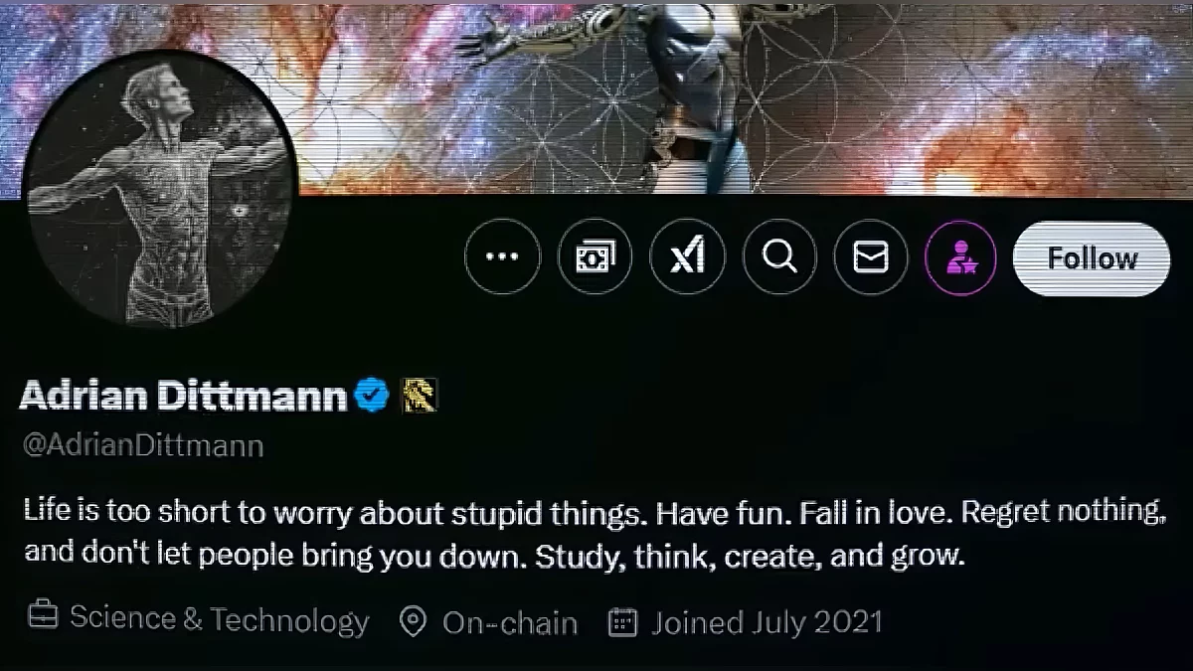Screen dimensions: 1193x671
Task: Select the Adrian Dittmann display name
Action: pyautogui.click(x=183, y=396)
